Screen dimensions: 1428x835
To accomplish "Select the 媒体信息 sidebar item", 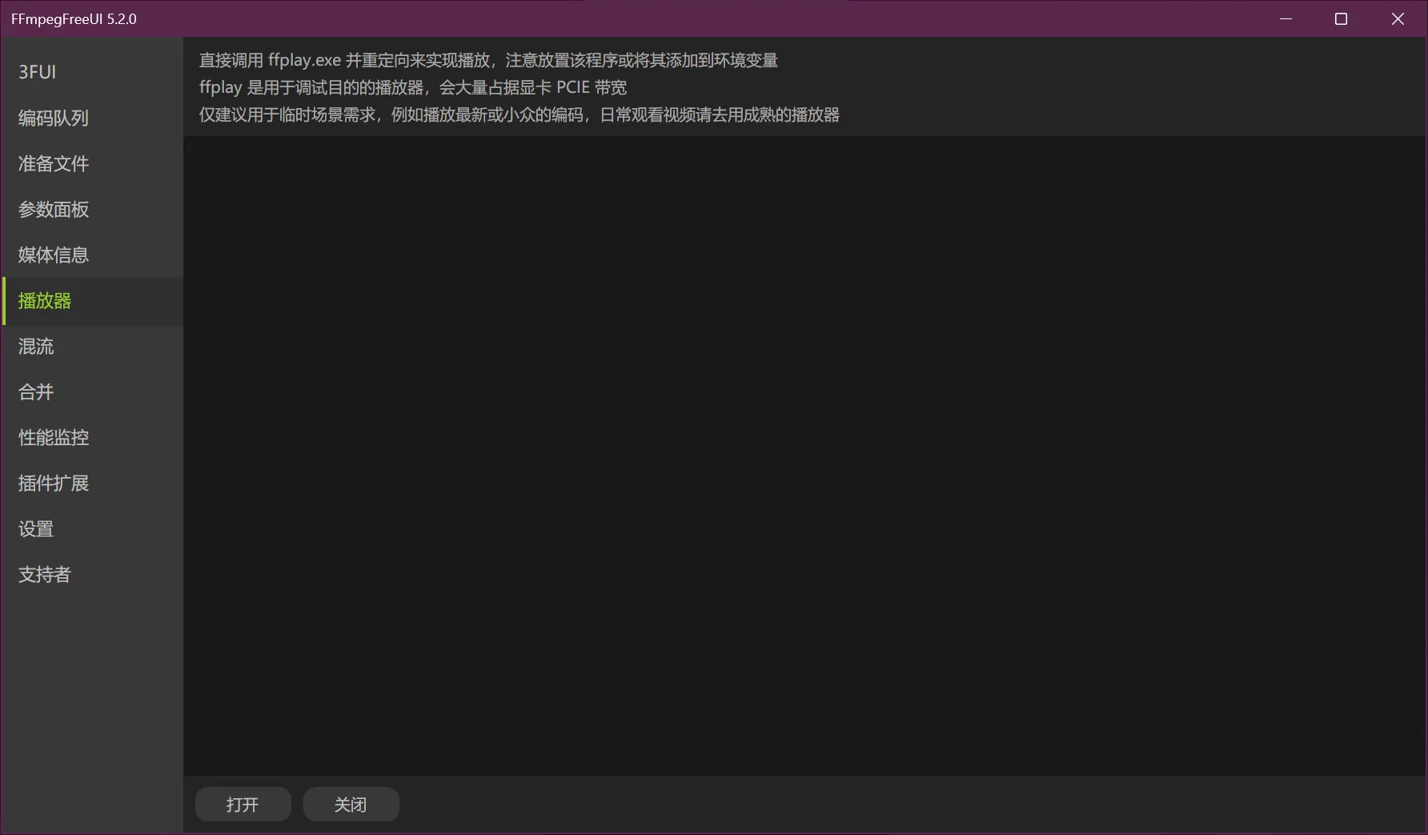I will tap(54, 255).
